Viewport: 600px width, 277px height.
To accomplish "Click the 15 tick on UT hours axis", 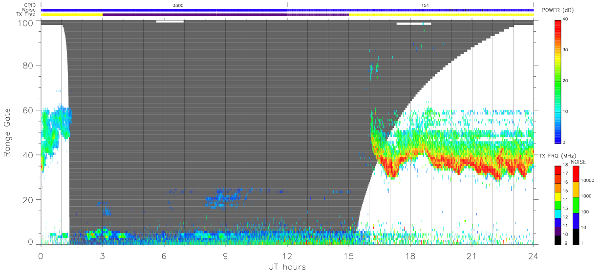I will 348,256.
